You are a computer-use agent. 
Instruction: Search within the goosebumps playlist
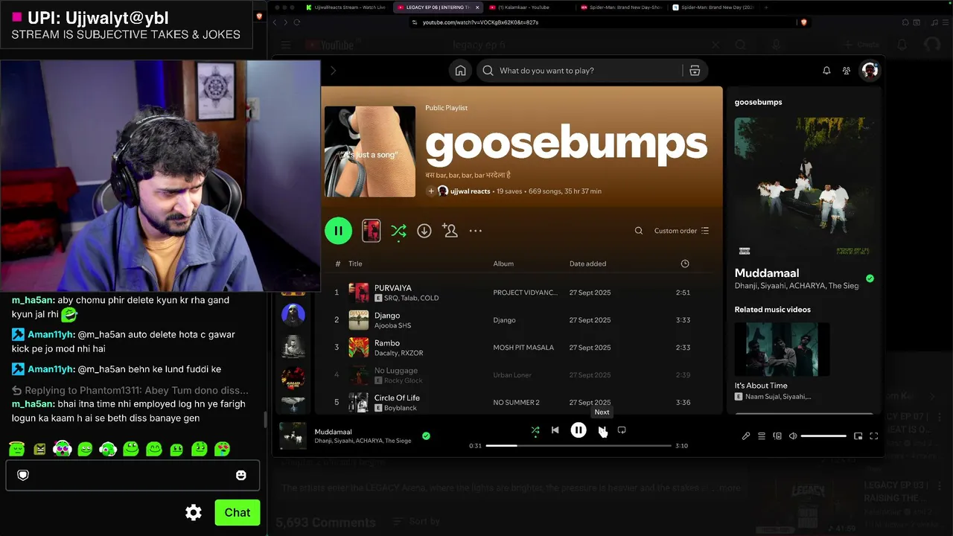pos(638,231)
